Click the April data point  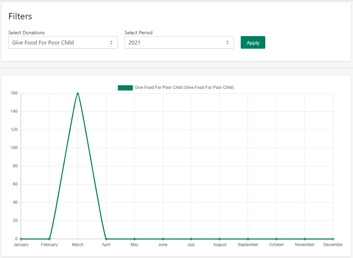click(x=106, y=239)
